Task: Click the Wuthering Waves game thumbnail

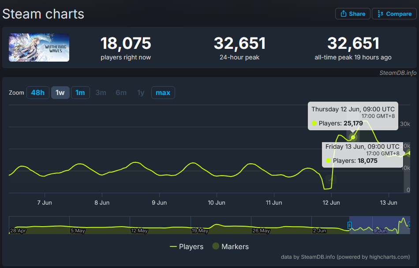Action: [39, 48]
